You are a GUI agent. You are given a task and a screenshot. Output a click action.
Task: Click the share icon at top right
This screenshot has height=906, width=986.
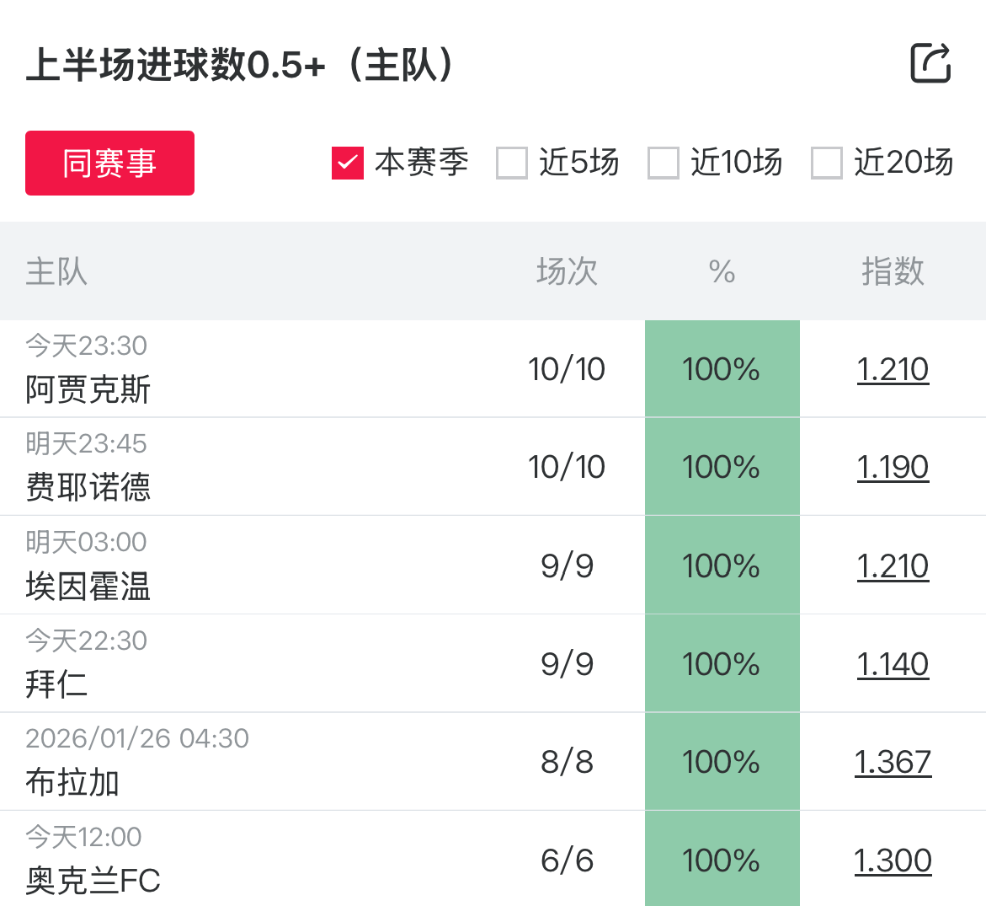(x=930, y=63)
